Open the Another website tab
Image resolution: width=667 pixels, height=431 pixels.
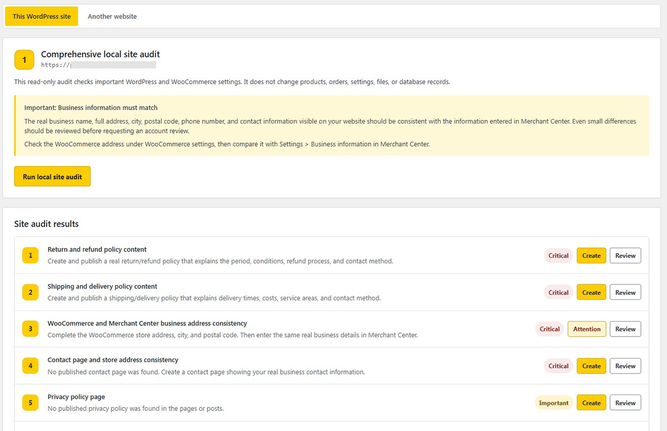point(112,16)
